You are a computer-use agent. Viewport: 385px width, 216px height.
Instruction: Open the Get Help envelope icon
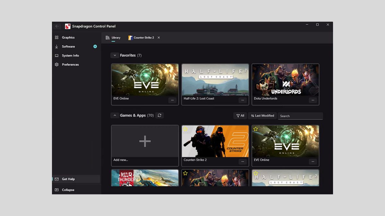click(57, 179)
